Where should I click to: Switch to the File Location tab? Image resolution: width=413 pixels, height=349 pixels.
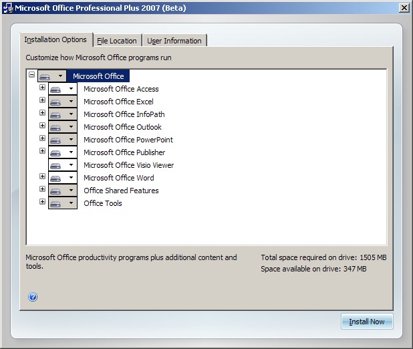(x=117, y=41)
